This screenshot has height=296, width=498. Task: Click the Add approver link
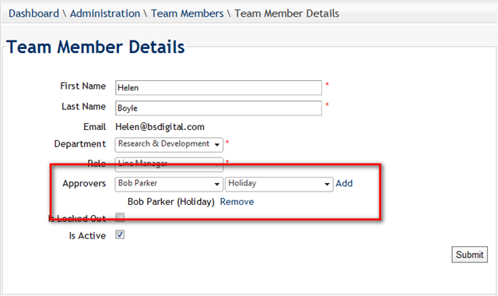pyautogui.click(x=344, y=184)
